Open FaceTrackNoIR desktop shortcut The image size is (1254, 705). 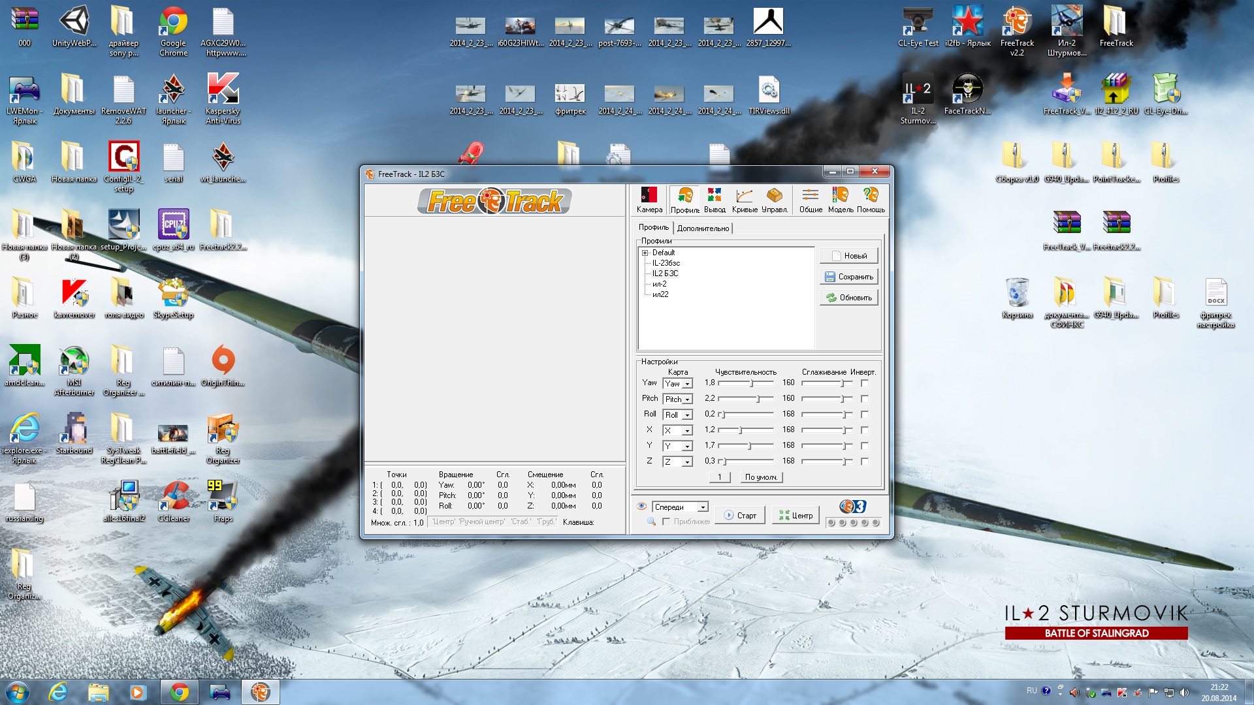point(967,95)
